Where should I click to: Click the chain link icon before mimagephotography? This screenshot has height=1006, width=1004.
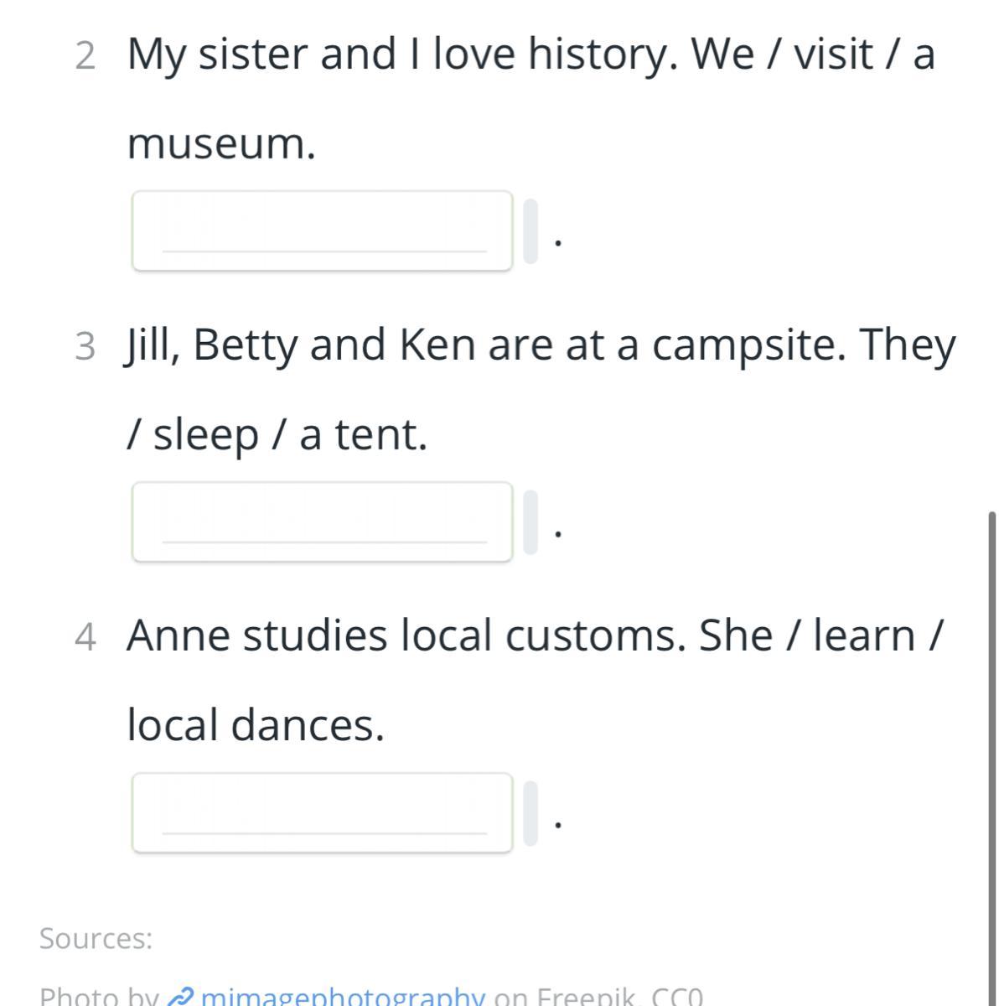pyautogui.click(x=181, y=998)
